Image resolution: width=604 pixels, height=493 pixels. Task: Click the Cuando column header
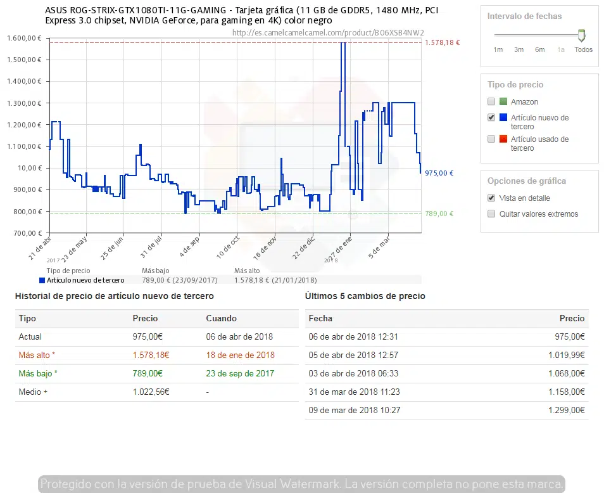(221, 318)
